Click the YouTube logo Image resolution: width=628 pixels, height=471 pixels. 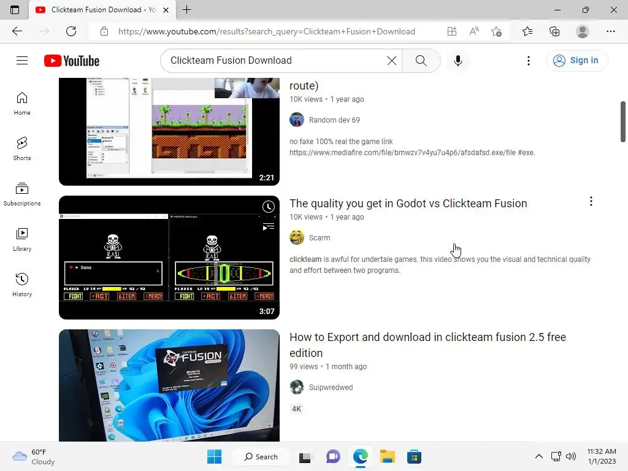(72, 61)
